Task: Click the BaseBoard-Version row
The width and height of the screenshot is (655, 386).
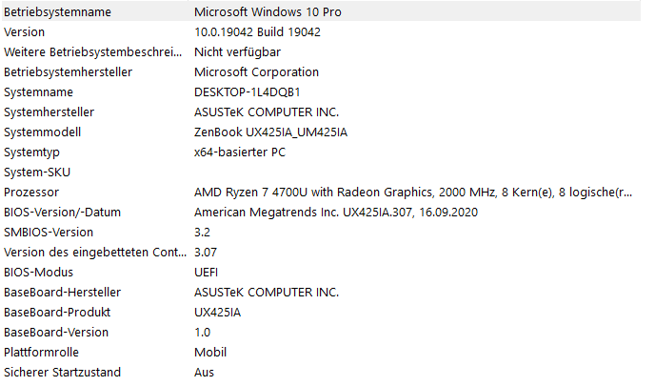Action: tap(321, 333)
